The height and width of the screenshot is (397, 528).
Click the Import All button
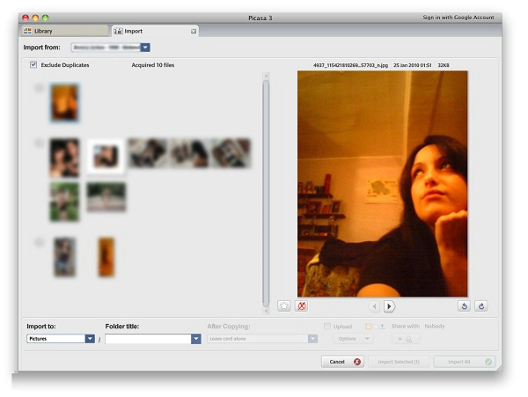[464, 362]
